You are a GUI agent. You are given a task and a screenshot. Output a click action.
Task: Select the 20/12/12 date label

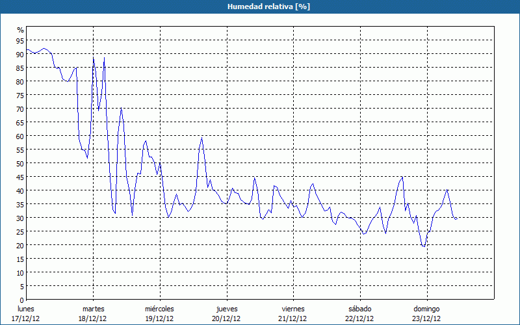pos(227,318)
